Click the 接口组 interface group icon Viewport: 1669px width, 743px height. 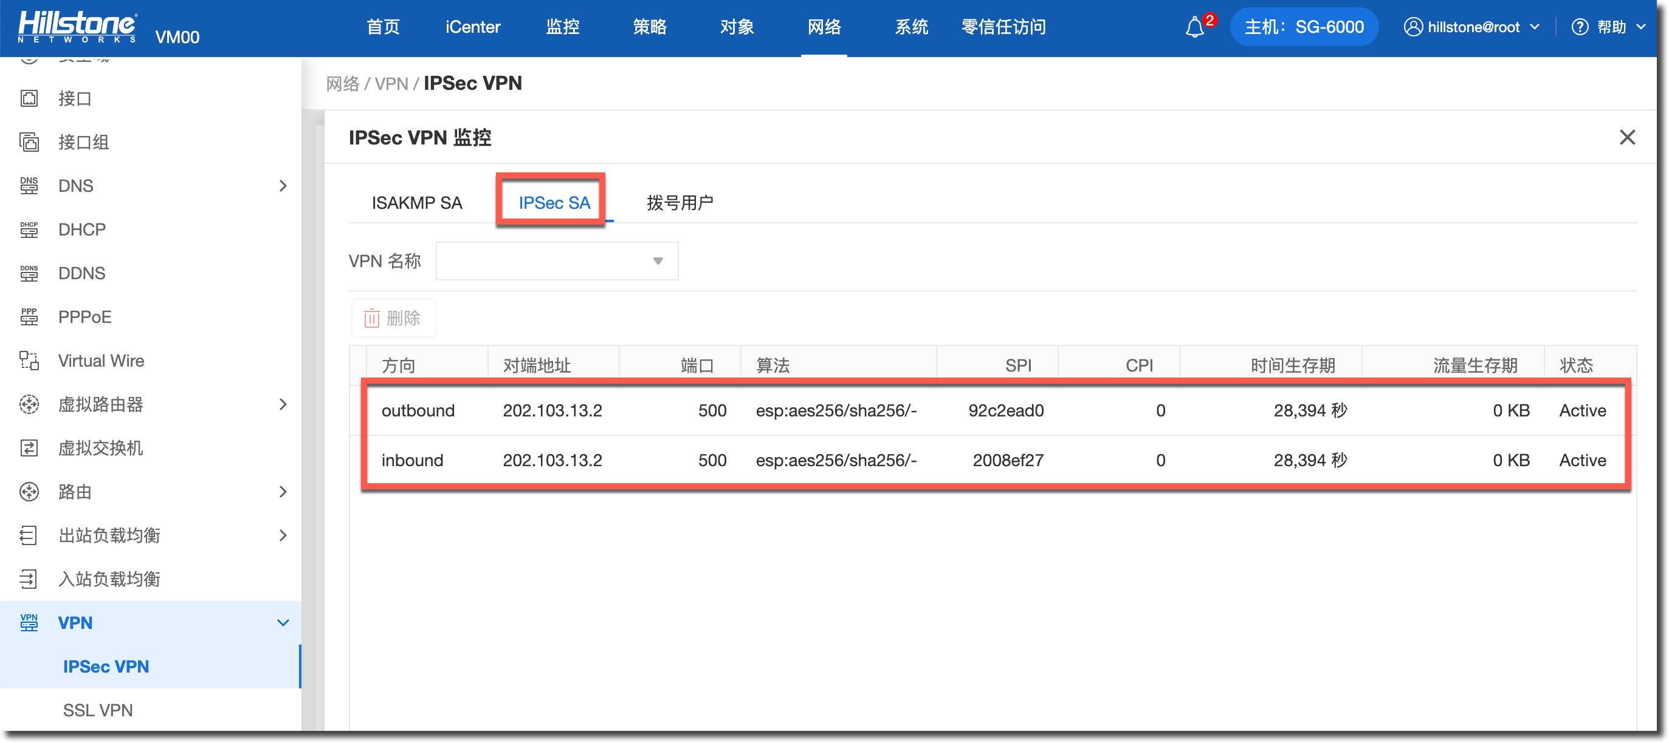point(29,141)
